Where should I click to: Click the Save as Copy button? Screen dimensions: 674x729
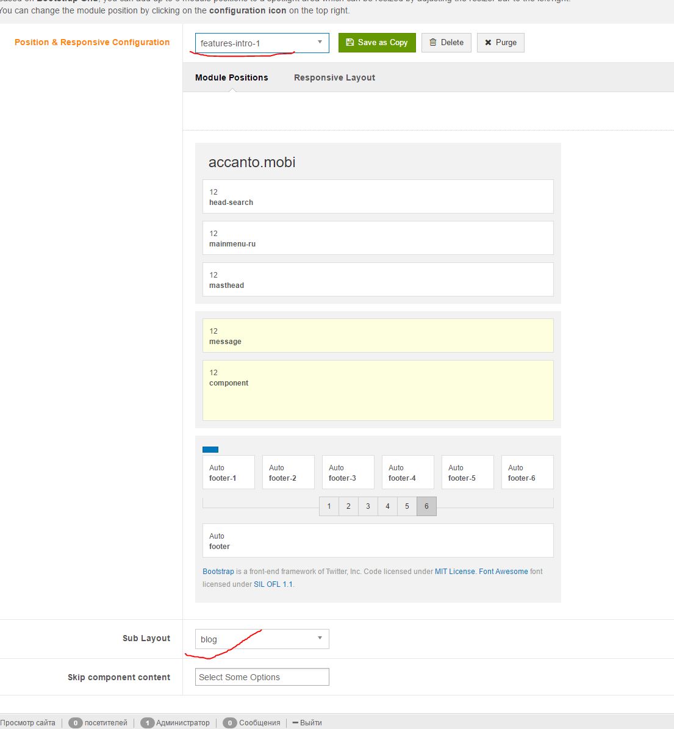377,43
